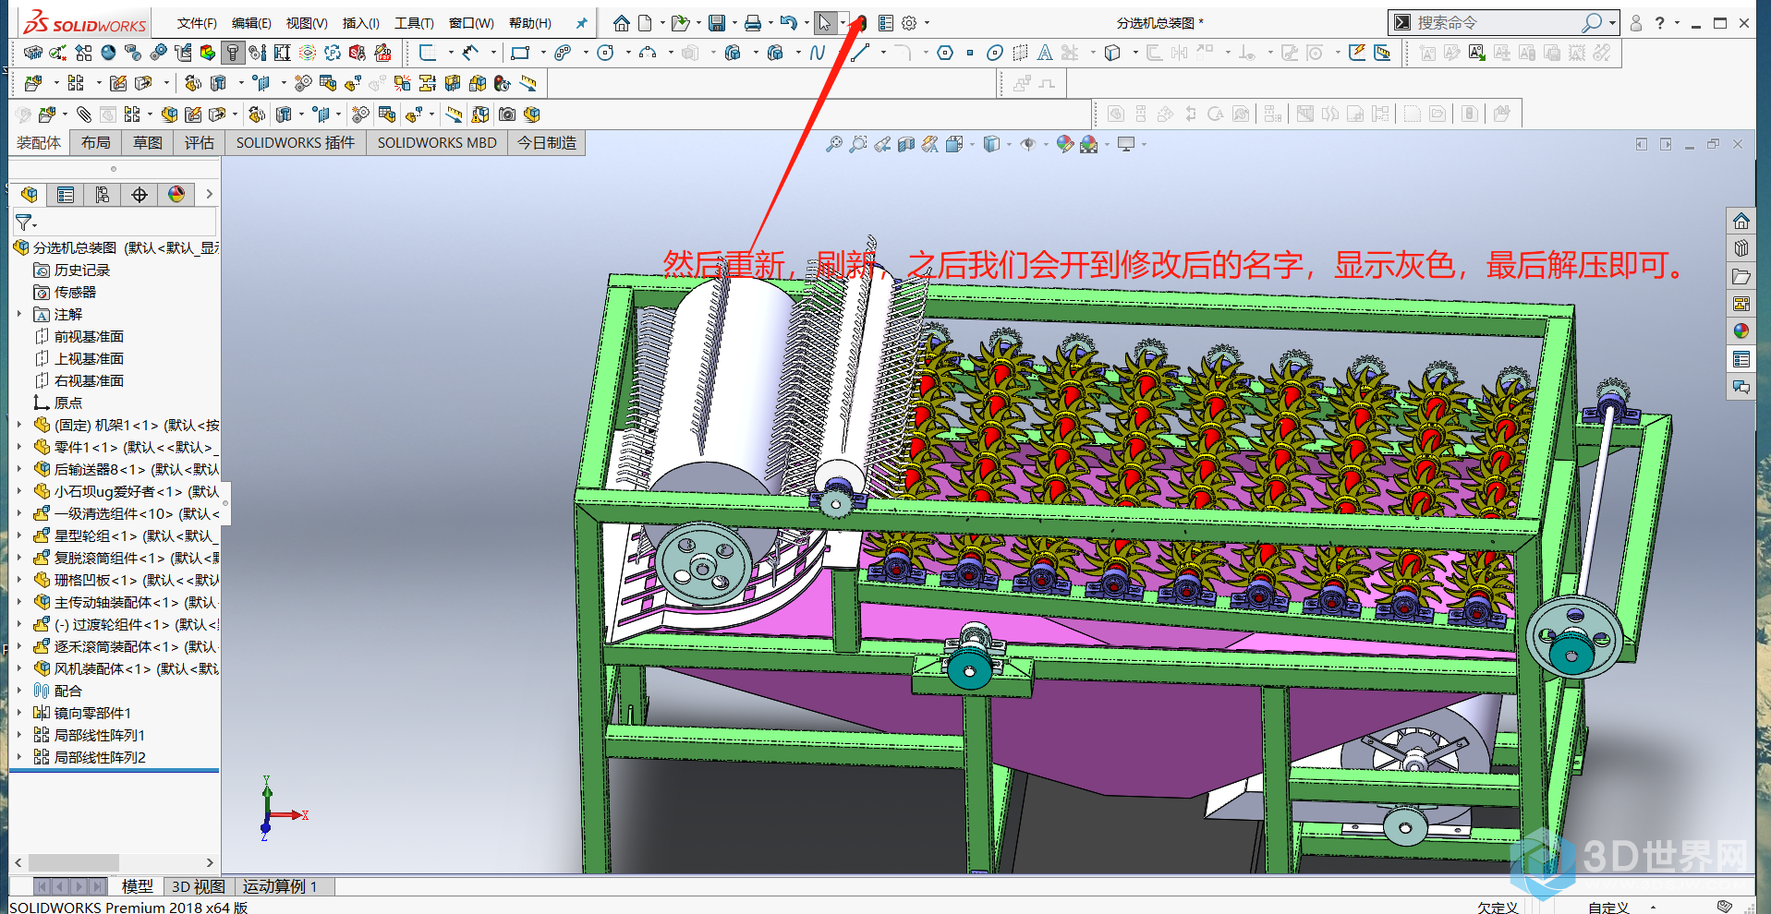This screenshot has height=914, width=1771.
Task: Open the Options gear icon
Action: [x=909, y=23]
